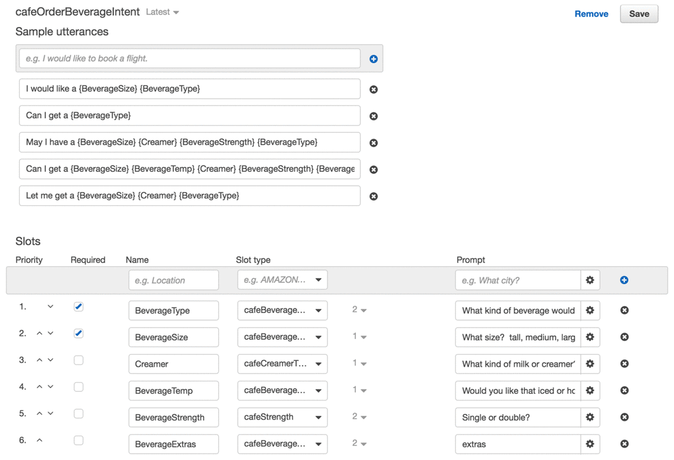This screenshot has width=674, height=460.
Task: Click the Remove link
Action: click(x=591, y=13)
